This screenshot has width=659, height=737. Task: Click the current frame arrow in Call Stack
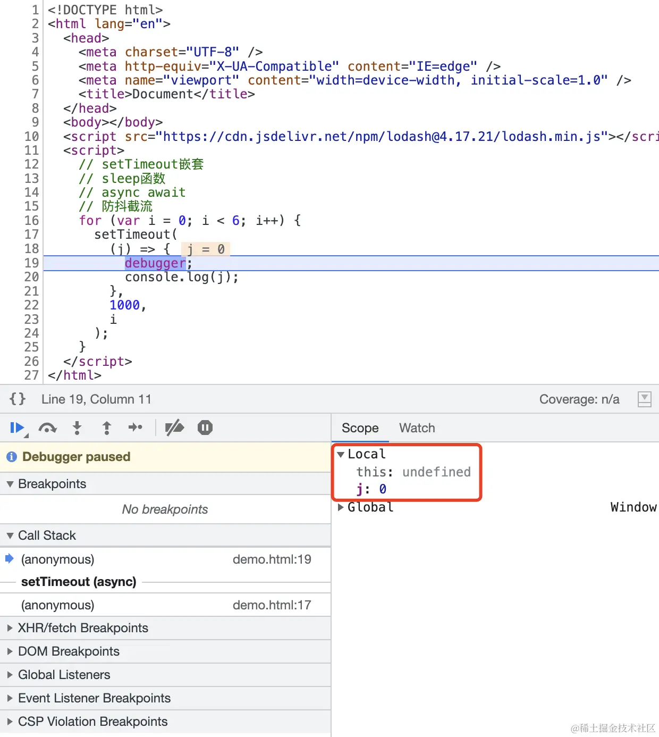click(x=9, y=558)
